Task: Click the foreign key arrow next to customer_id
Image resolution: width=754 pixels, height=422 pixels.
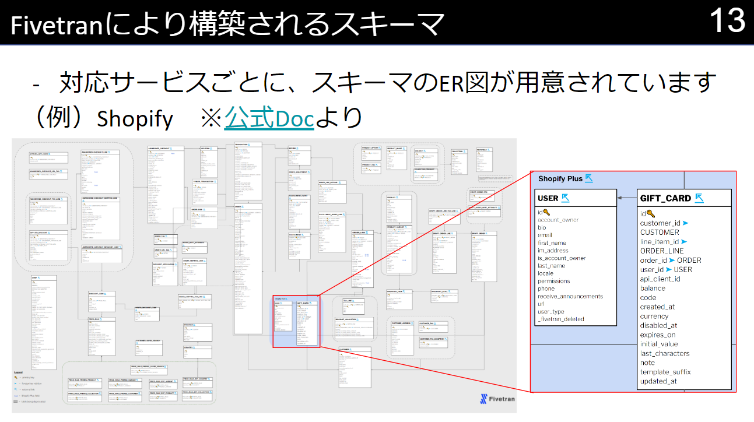Action: [x=685, y=223]
